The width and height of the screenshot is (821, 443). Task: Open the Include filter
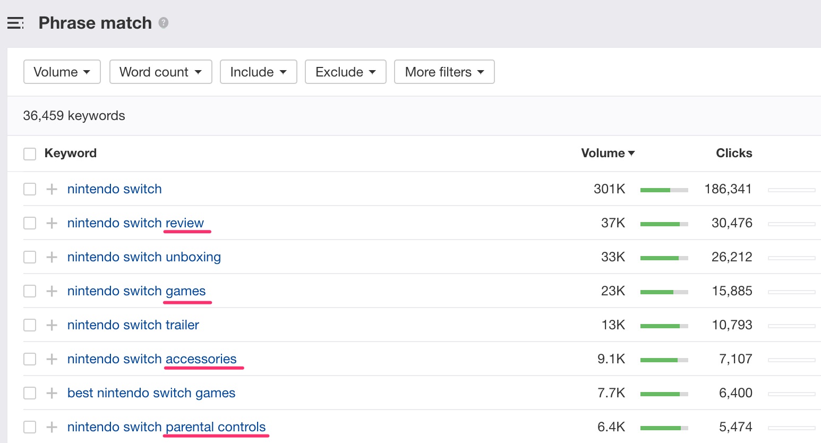pyautogui.click(x=258, y=72)
